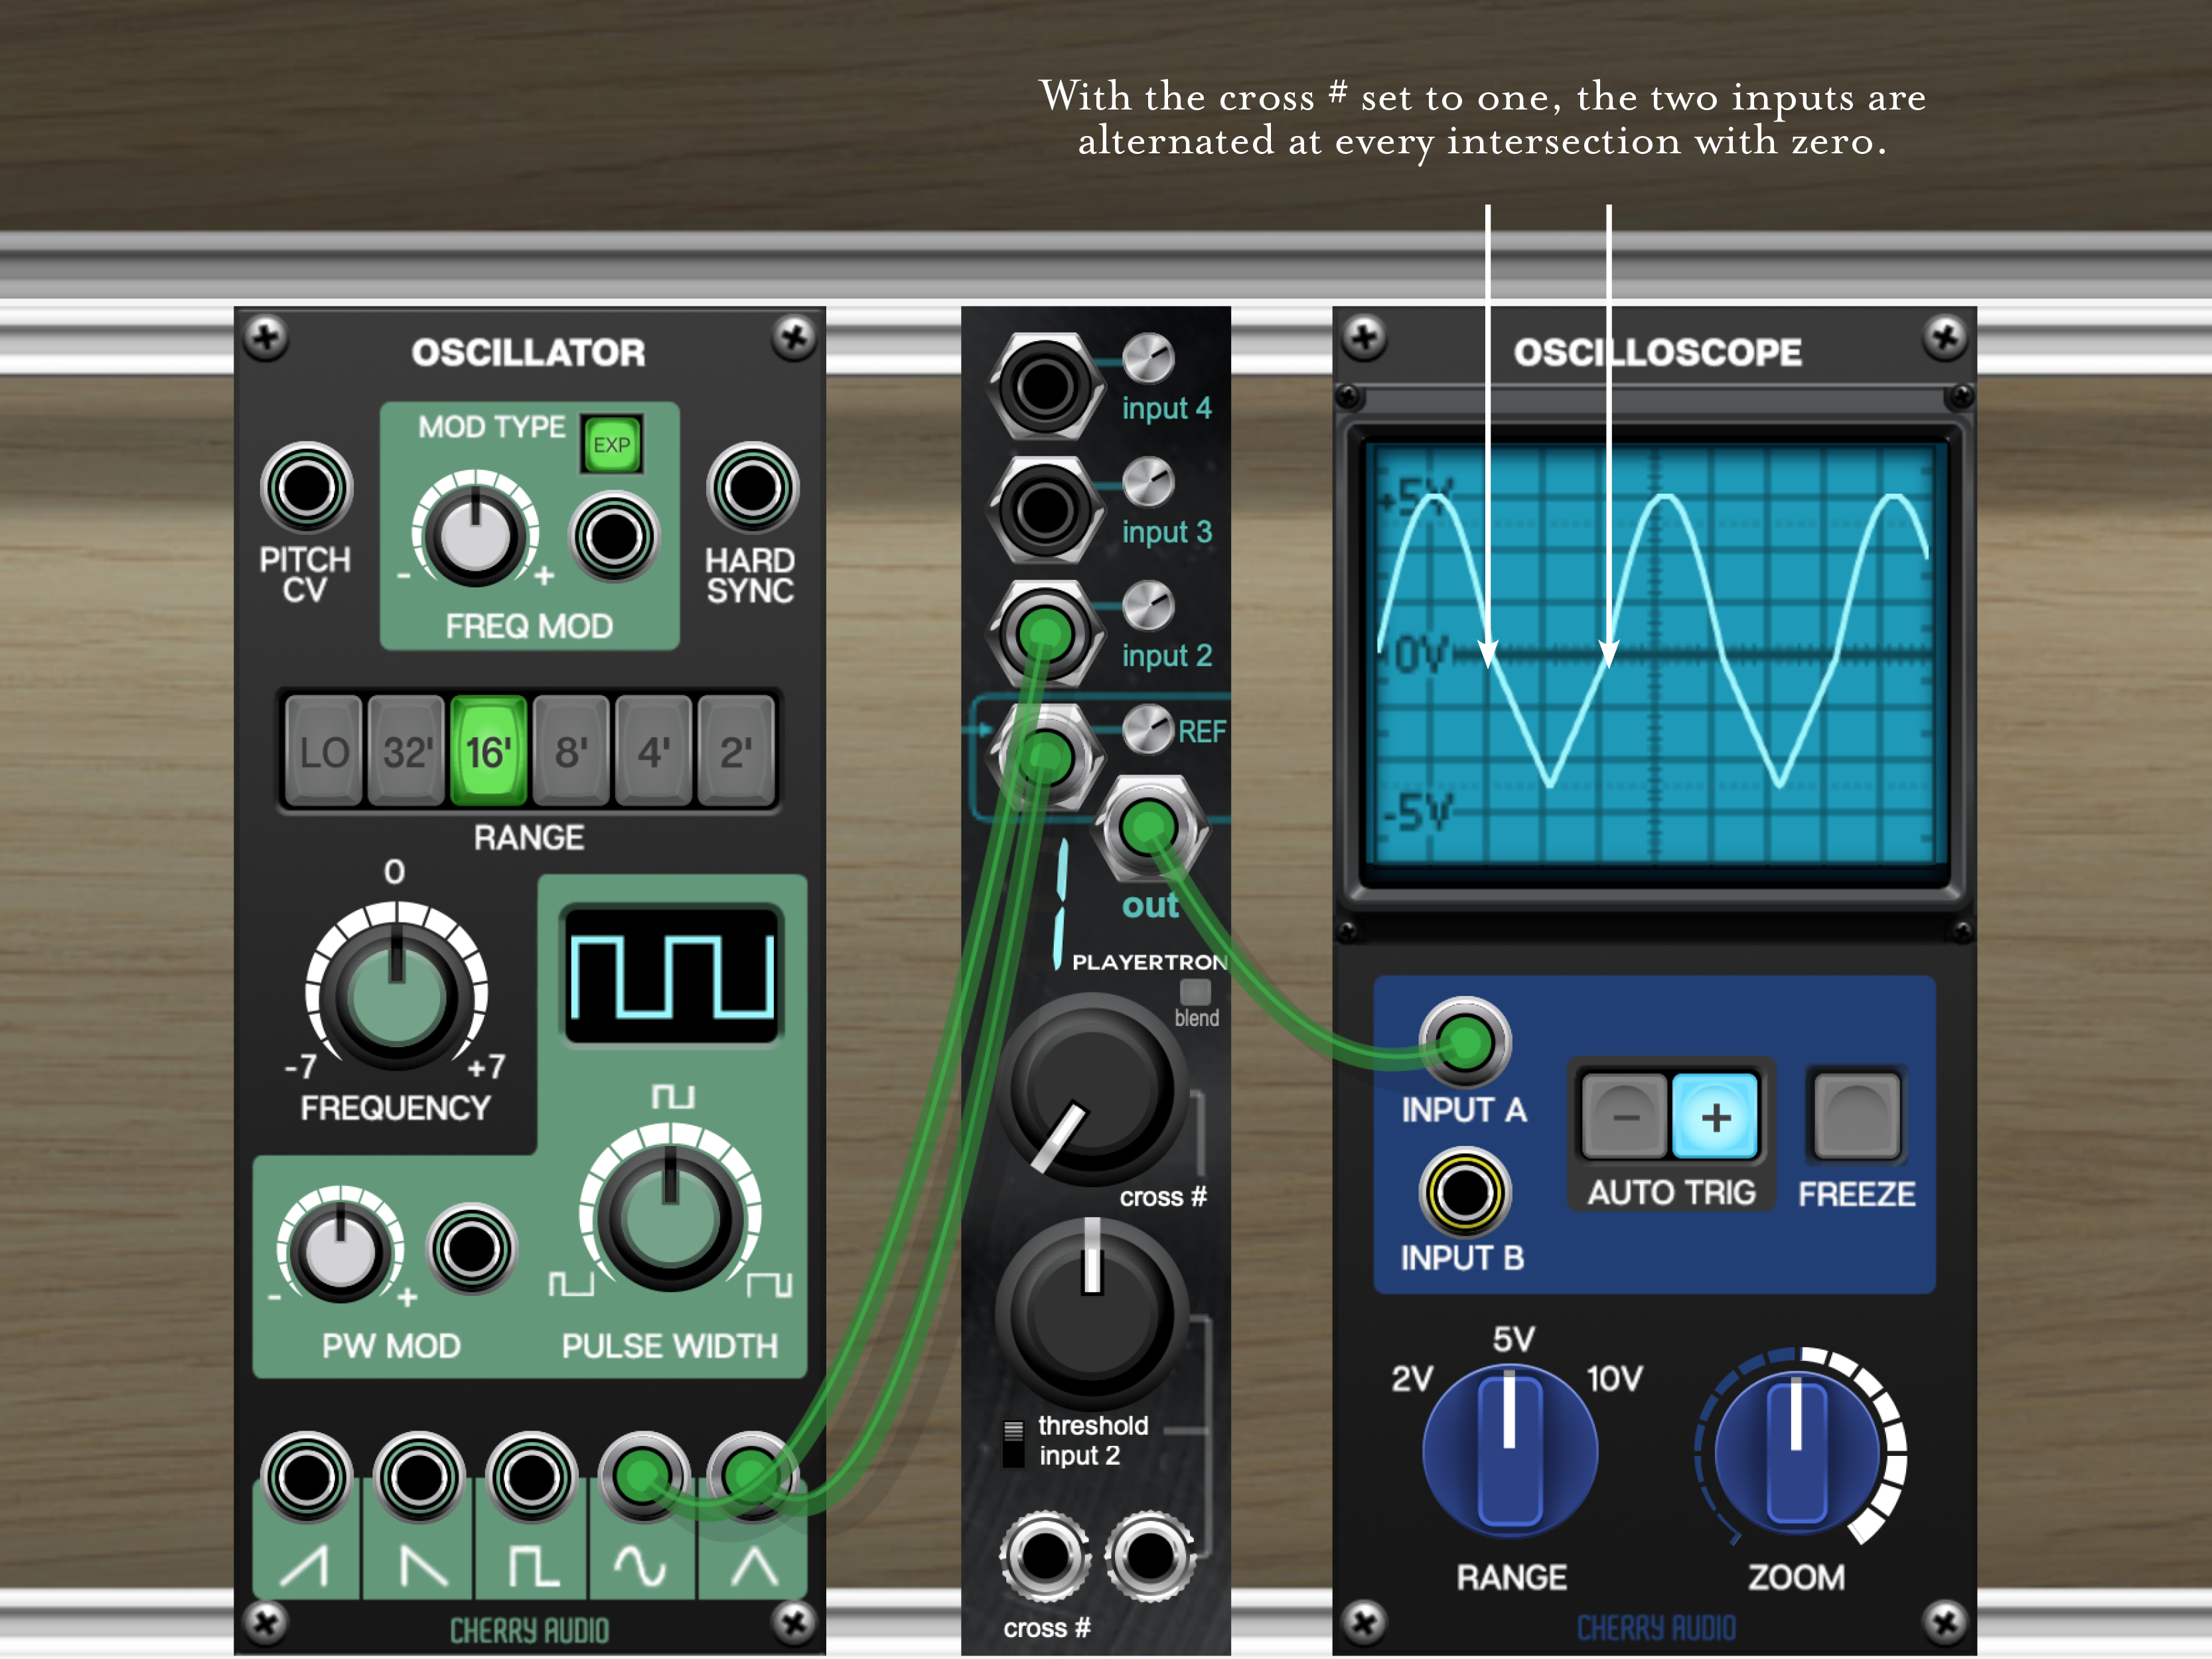The width and height of the screenshot is (2212, 1659).
Task: Select the LO range button
Action: [323, 752]
